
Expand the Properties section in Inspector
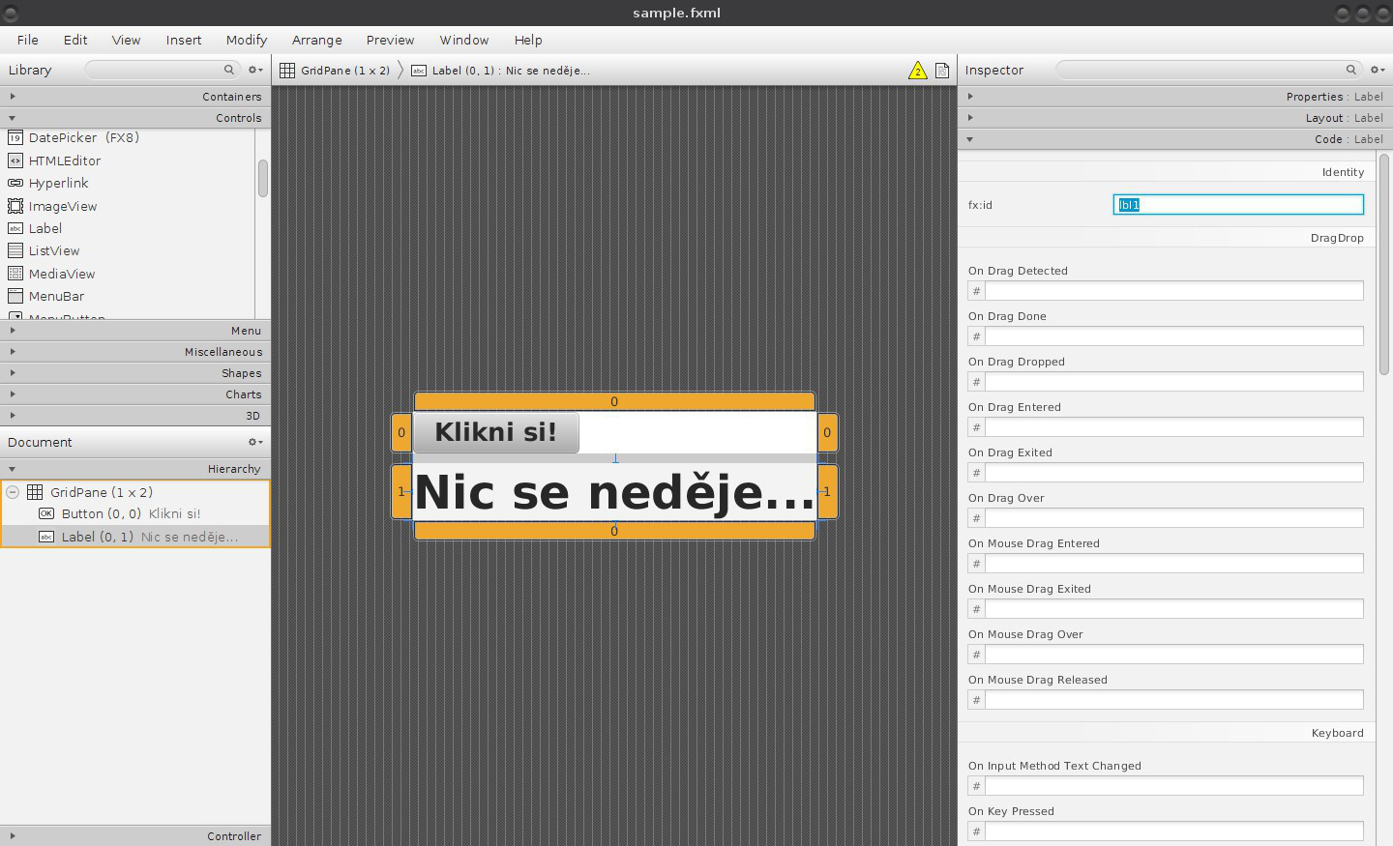pos(970,96)
